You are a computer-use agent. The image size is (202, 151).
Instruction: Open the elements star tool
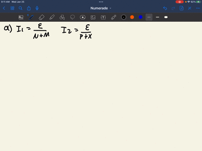click(x=82, y=17)
